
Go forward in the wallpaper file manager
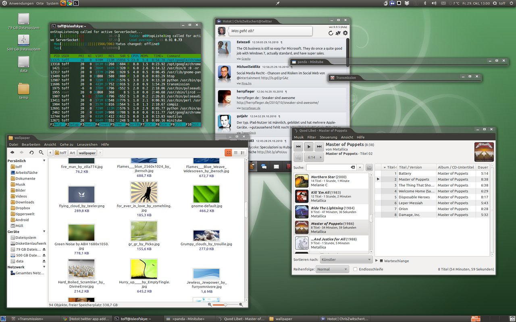[x=22, y=153]
